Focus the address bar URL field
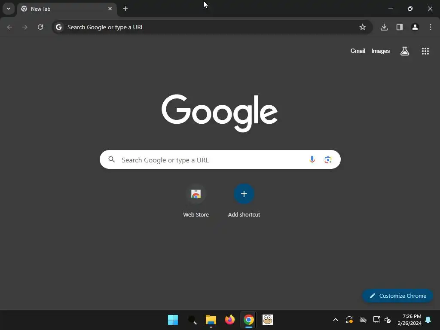The height and width of the screenshot is (330, 440). (212, 27)
